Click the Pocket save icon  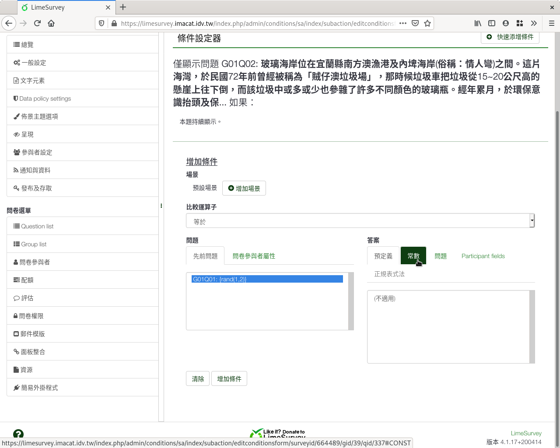click(x=415, y=23)
